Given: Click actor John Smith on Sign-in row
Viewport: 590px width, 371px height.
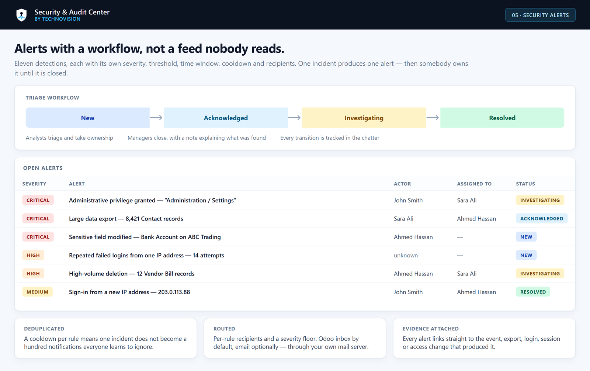Looking at the screenshot, I should (408, 292).
